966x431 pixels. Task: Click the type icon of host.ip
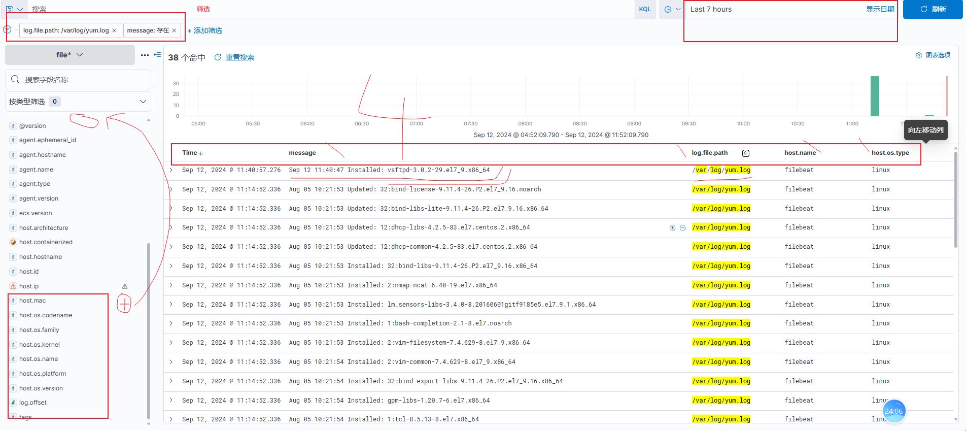[13, 286]
